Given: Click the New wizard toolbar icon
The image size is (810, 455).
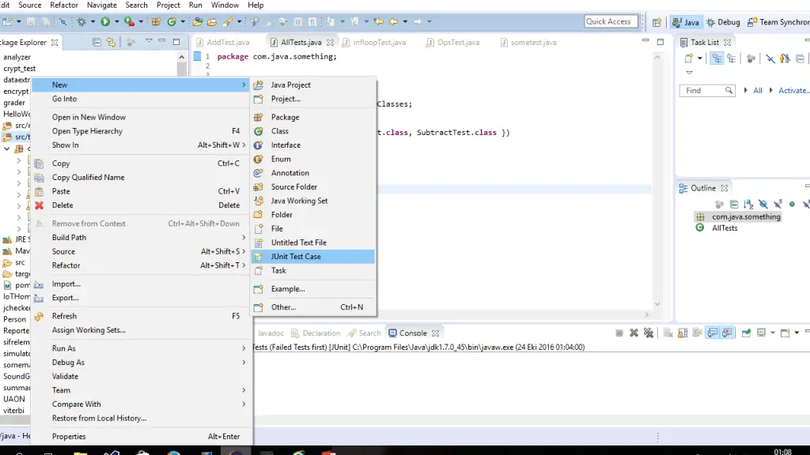Looking at the screenshot, I should [7, 21].
